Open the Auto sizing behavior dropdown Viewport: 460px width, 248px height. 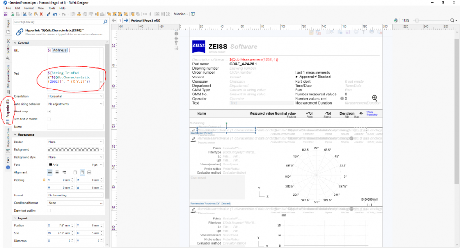(x=75, y=104)
